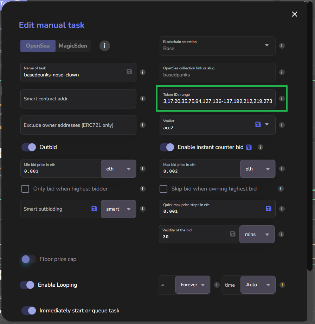Open the smart outbidding mode dropdown

click(x=118, y=209)
